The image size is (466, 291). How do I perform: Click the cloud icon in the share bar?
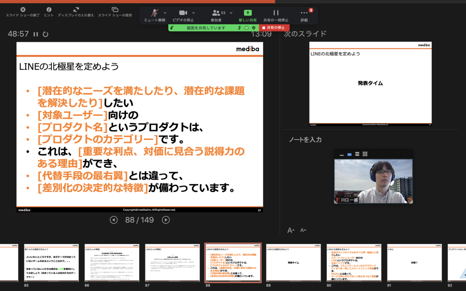click(247, 28)
